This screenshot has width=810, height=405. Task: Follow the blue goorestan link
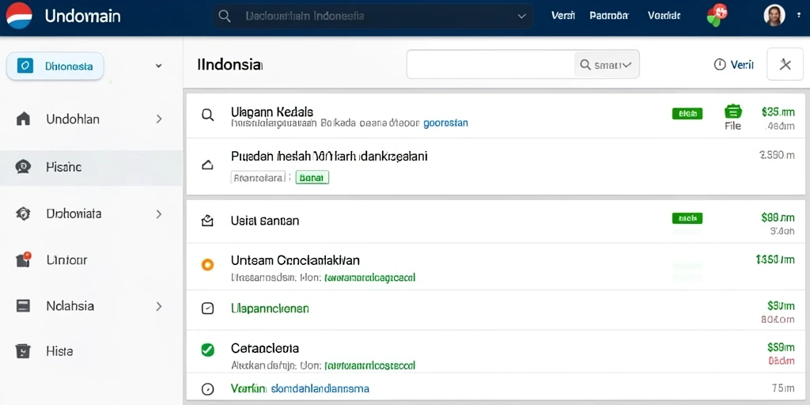[x=446, y=123]
